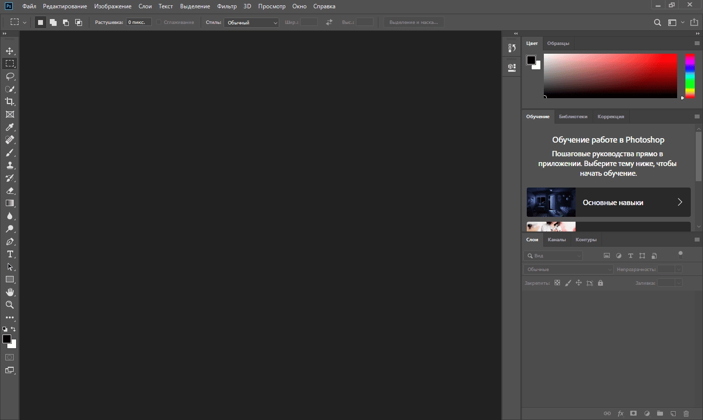
Task: Open the Изображение menu
Action: (113, 6)
